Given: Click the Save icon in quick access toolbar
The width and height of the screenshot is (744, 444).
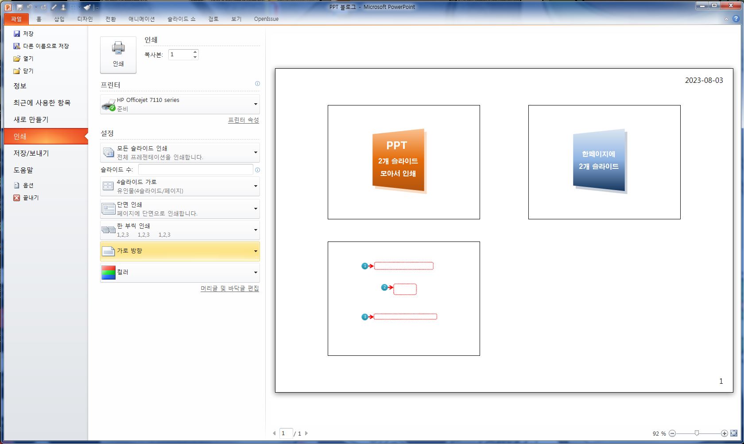Looking at the screenshot, I should point(19,7).
